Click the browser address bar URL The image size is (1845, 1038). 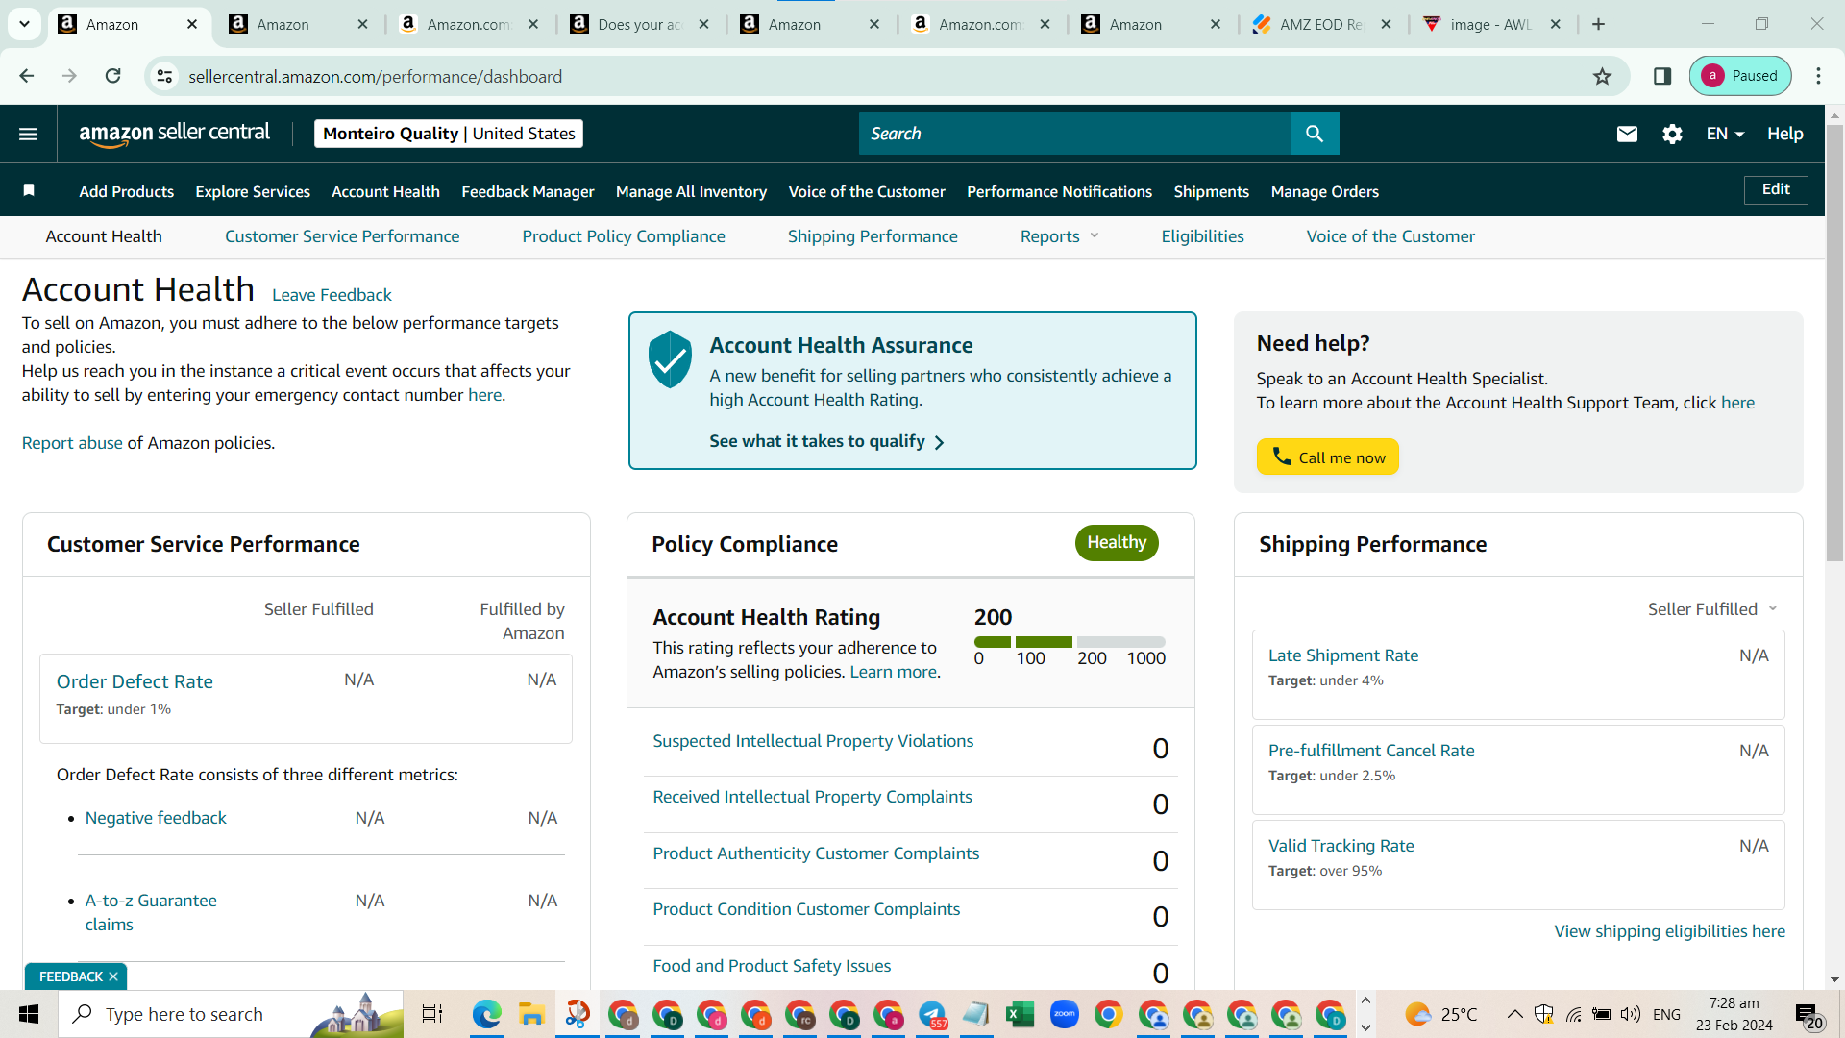375,76
